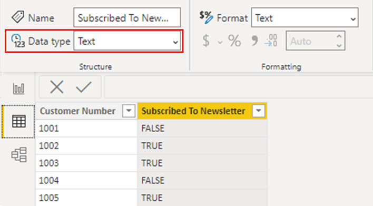373x206 pixels.
Task: Select FALSE cell in row 1004
Action: pyautogui.click(x=202, y=180)
